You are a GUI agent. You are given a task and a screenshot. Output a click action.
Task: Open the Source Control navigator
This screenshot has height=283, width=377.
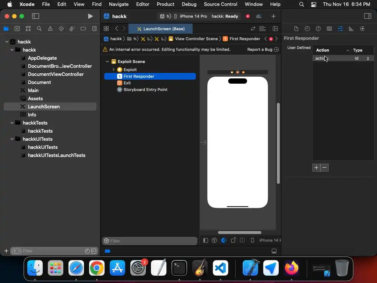pyautogui.click(x=17, y=29)
